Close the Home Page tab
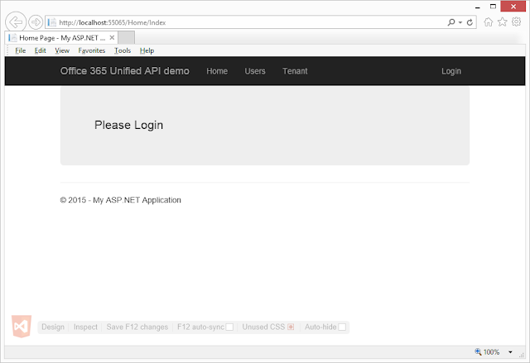Image resolution: width=530 pixels, height=363 pixels. [112, 37]
